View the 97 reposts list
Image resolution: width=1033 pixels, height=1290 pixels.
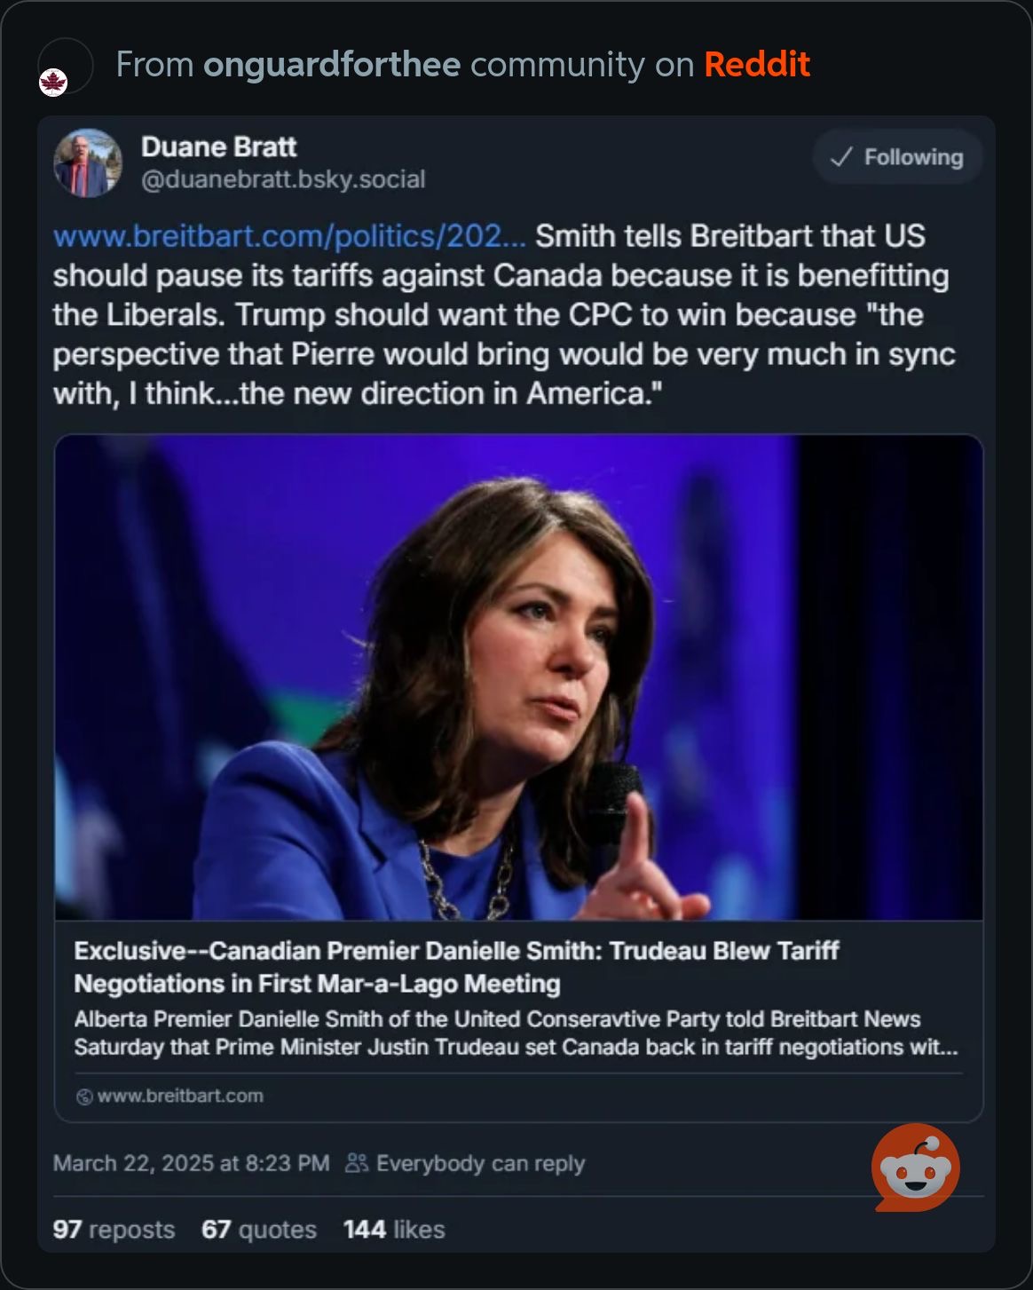coord(114,1230)
